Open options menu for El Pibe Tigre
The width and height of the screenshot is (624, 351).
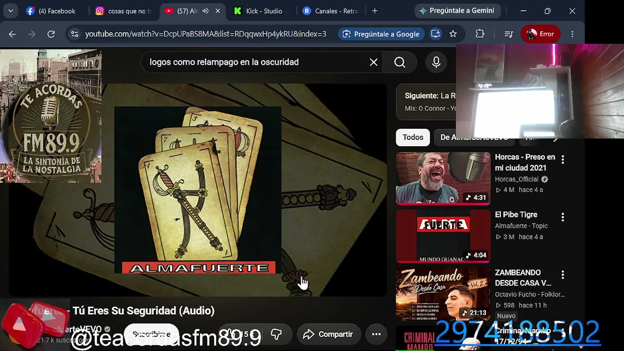pyautogui.click(x=563, y=217)
